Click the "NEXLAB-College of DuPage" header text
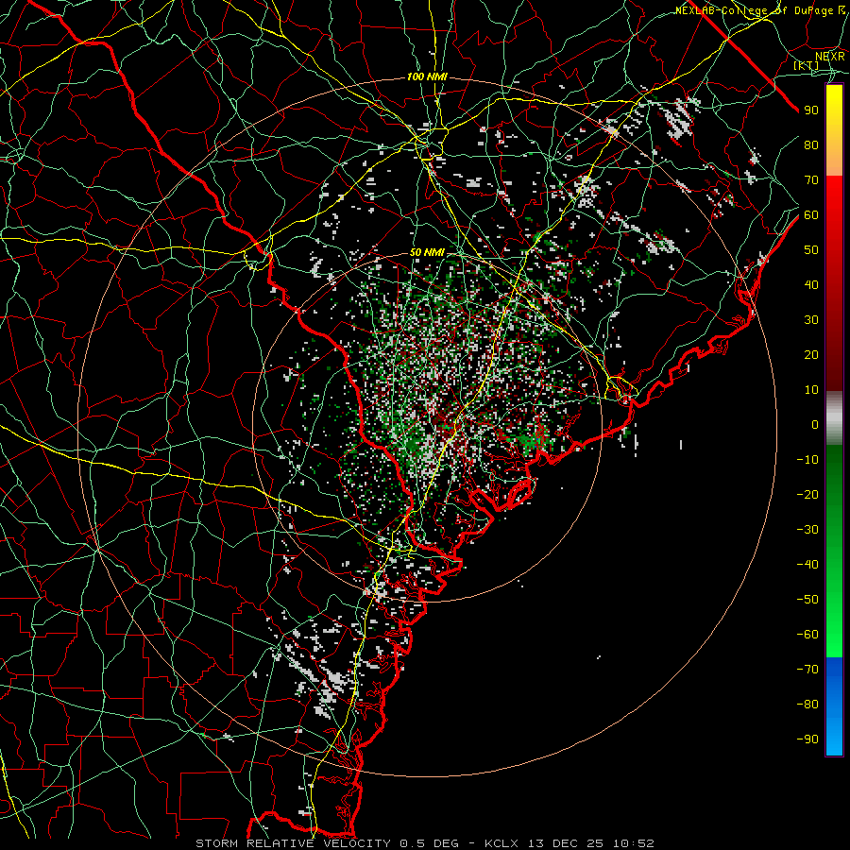850x850 pixels. point(755,10)
